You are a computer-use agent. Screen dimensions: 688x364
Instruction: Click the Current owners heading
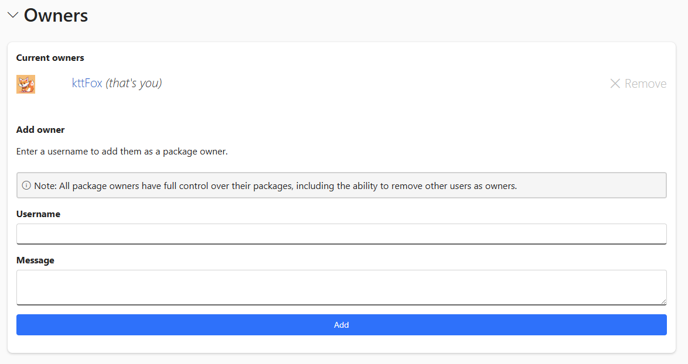[x=50, y=58]
